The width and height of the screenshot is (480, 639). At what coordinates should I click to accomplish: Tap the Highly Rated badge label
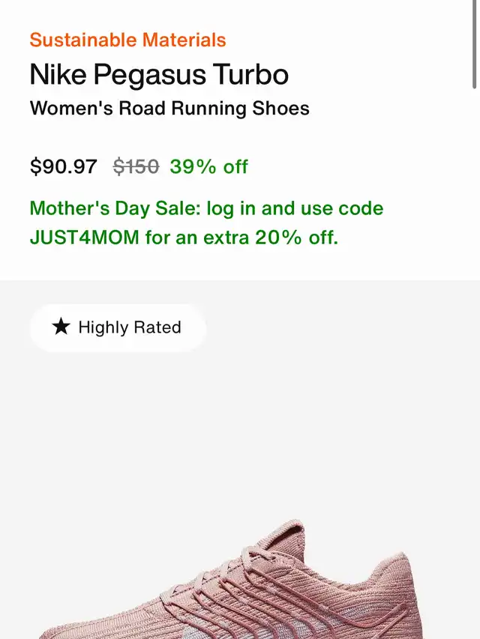tap(129, 327)
